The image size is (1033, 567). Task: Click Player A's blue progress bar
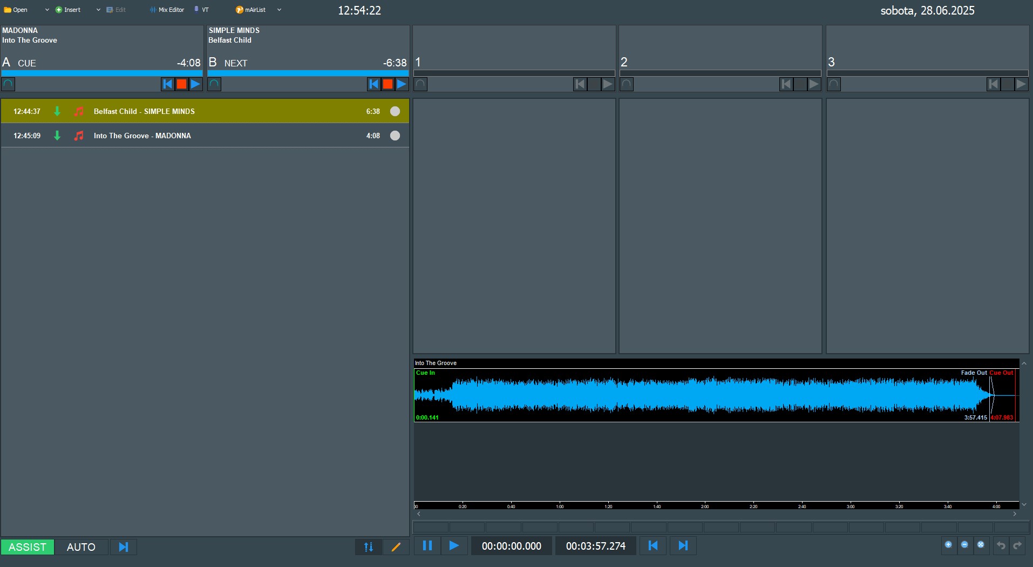point(102,73)
